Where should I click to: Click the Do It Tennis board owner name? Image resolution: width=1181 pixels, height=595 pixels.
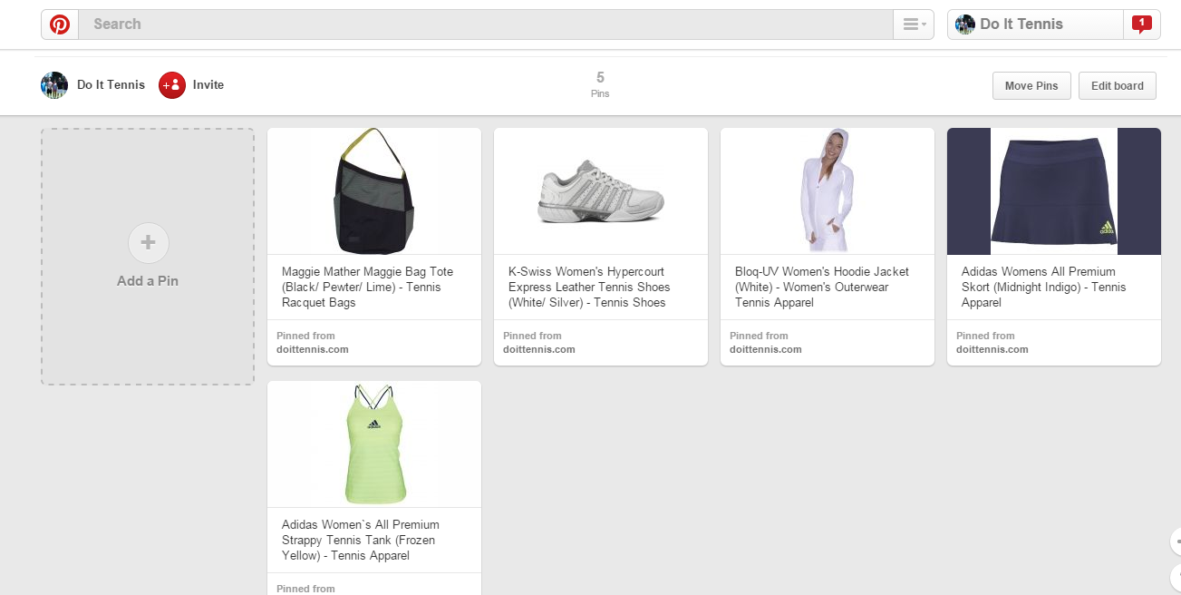pyautogui.click(x=111, y=85)
